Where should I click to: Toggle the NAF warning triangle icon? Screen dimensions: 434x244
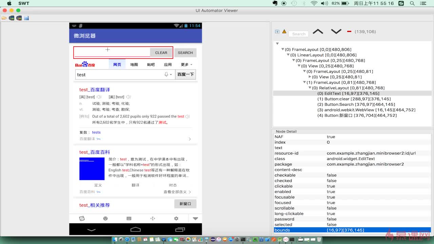(284, 32)
